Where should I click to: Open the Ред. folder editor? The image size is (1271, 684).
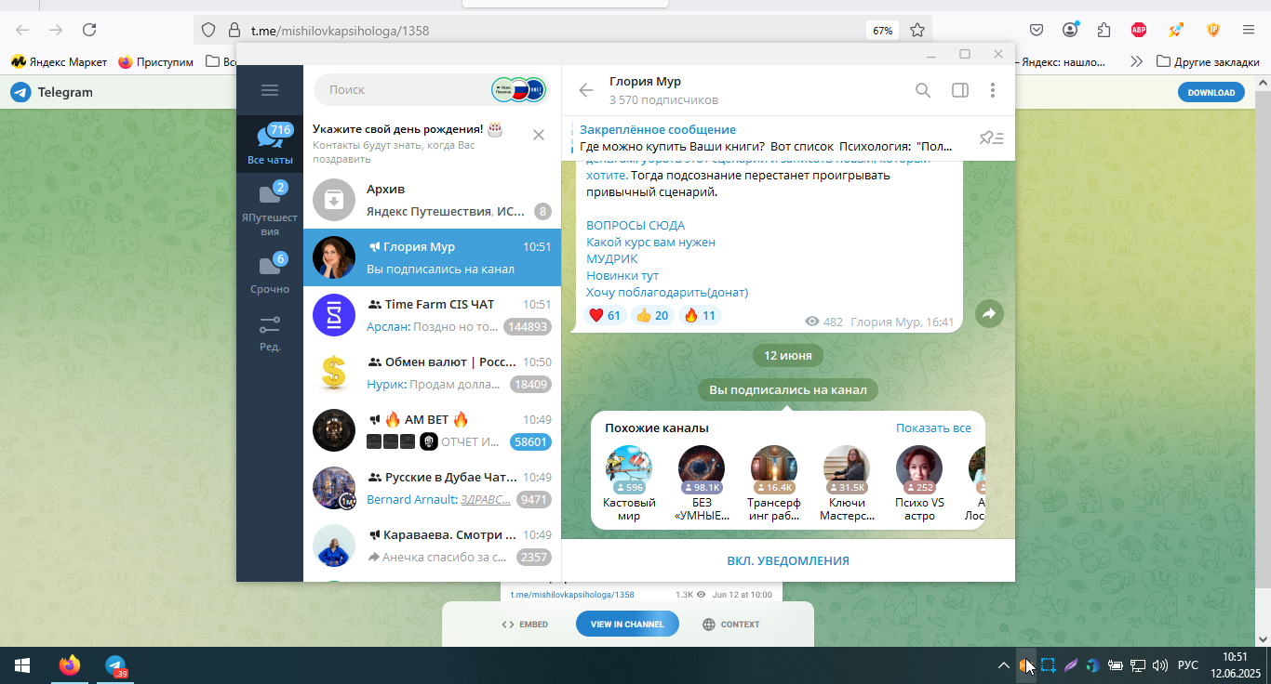(x=270, y=333)
